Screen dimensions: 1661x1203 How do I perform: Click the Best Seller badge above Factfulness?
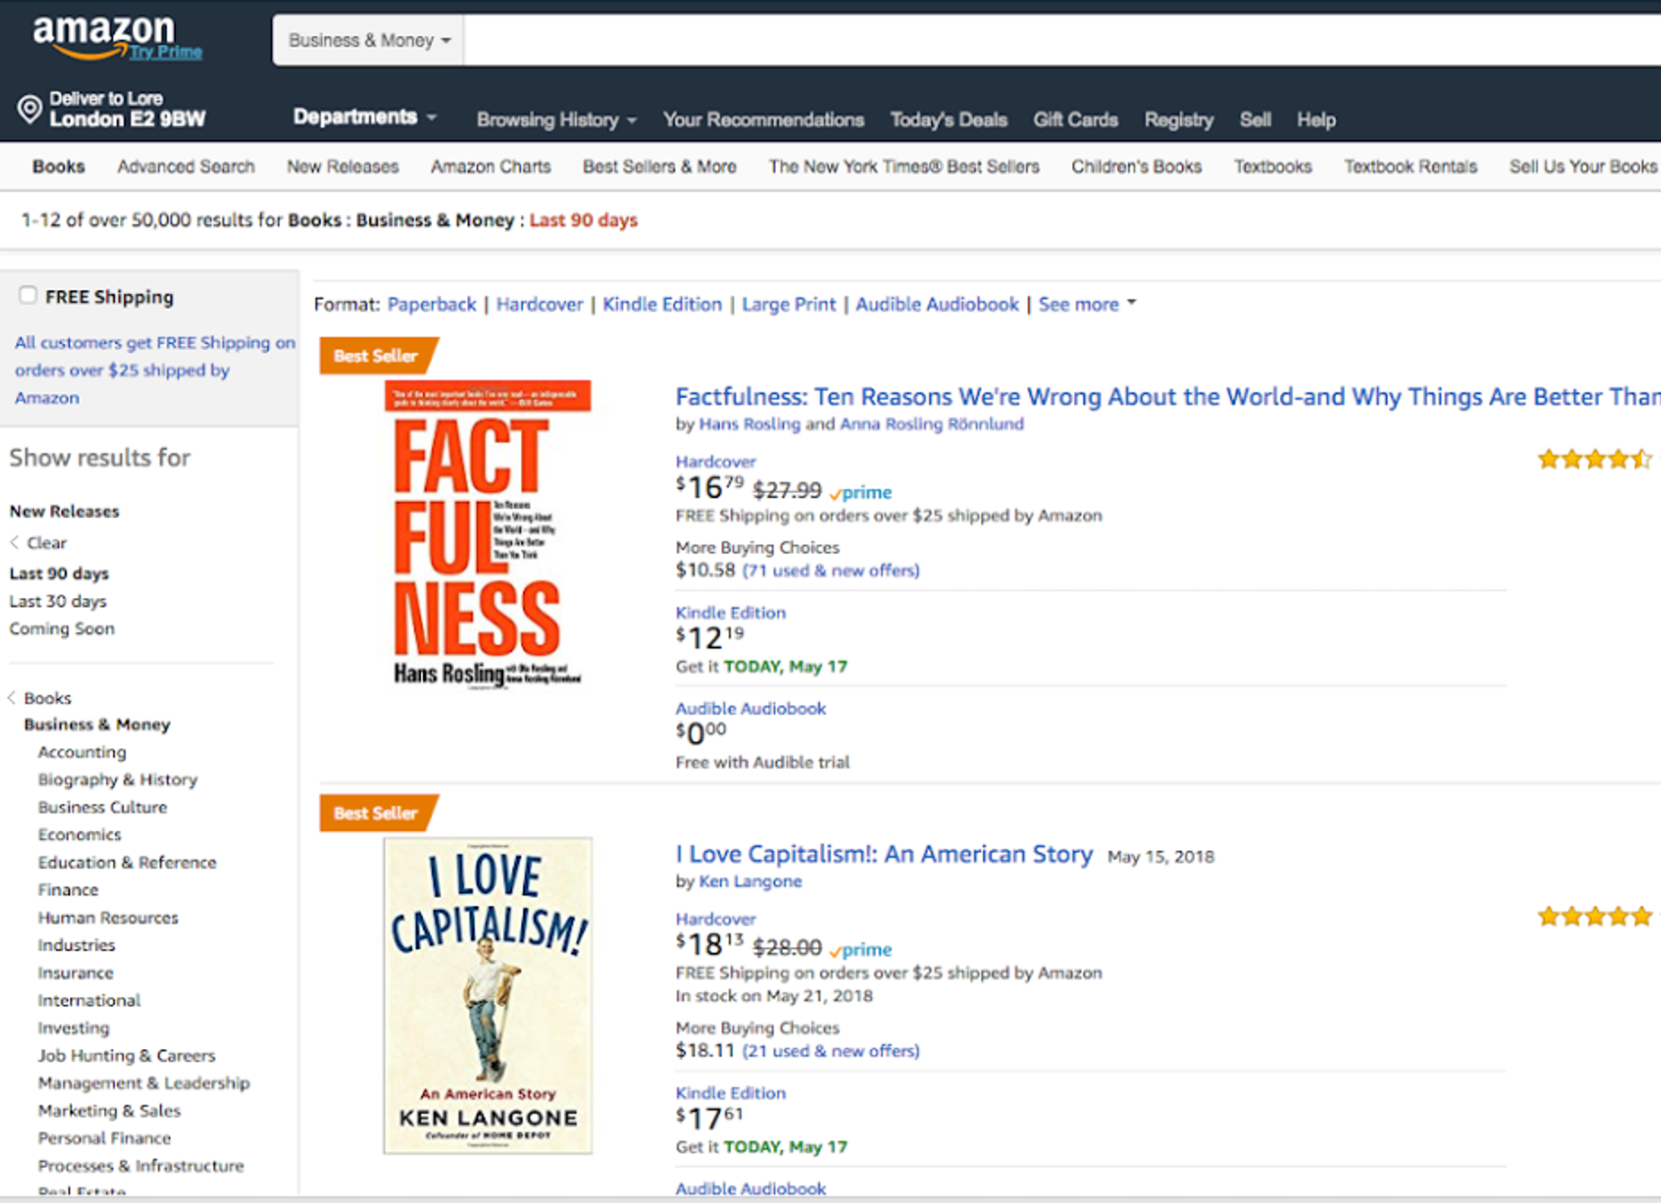(378, 355)
